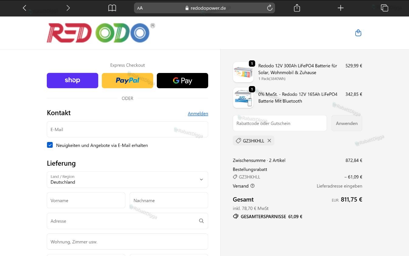The image size is (409, 256).
Task: Open the Safari bookmarks book icon
Action: click(x=112, y=8)
